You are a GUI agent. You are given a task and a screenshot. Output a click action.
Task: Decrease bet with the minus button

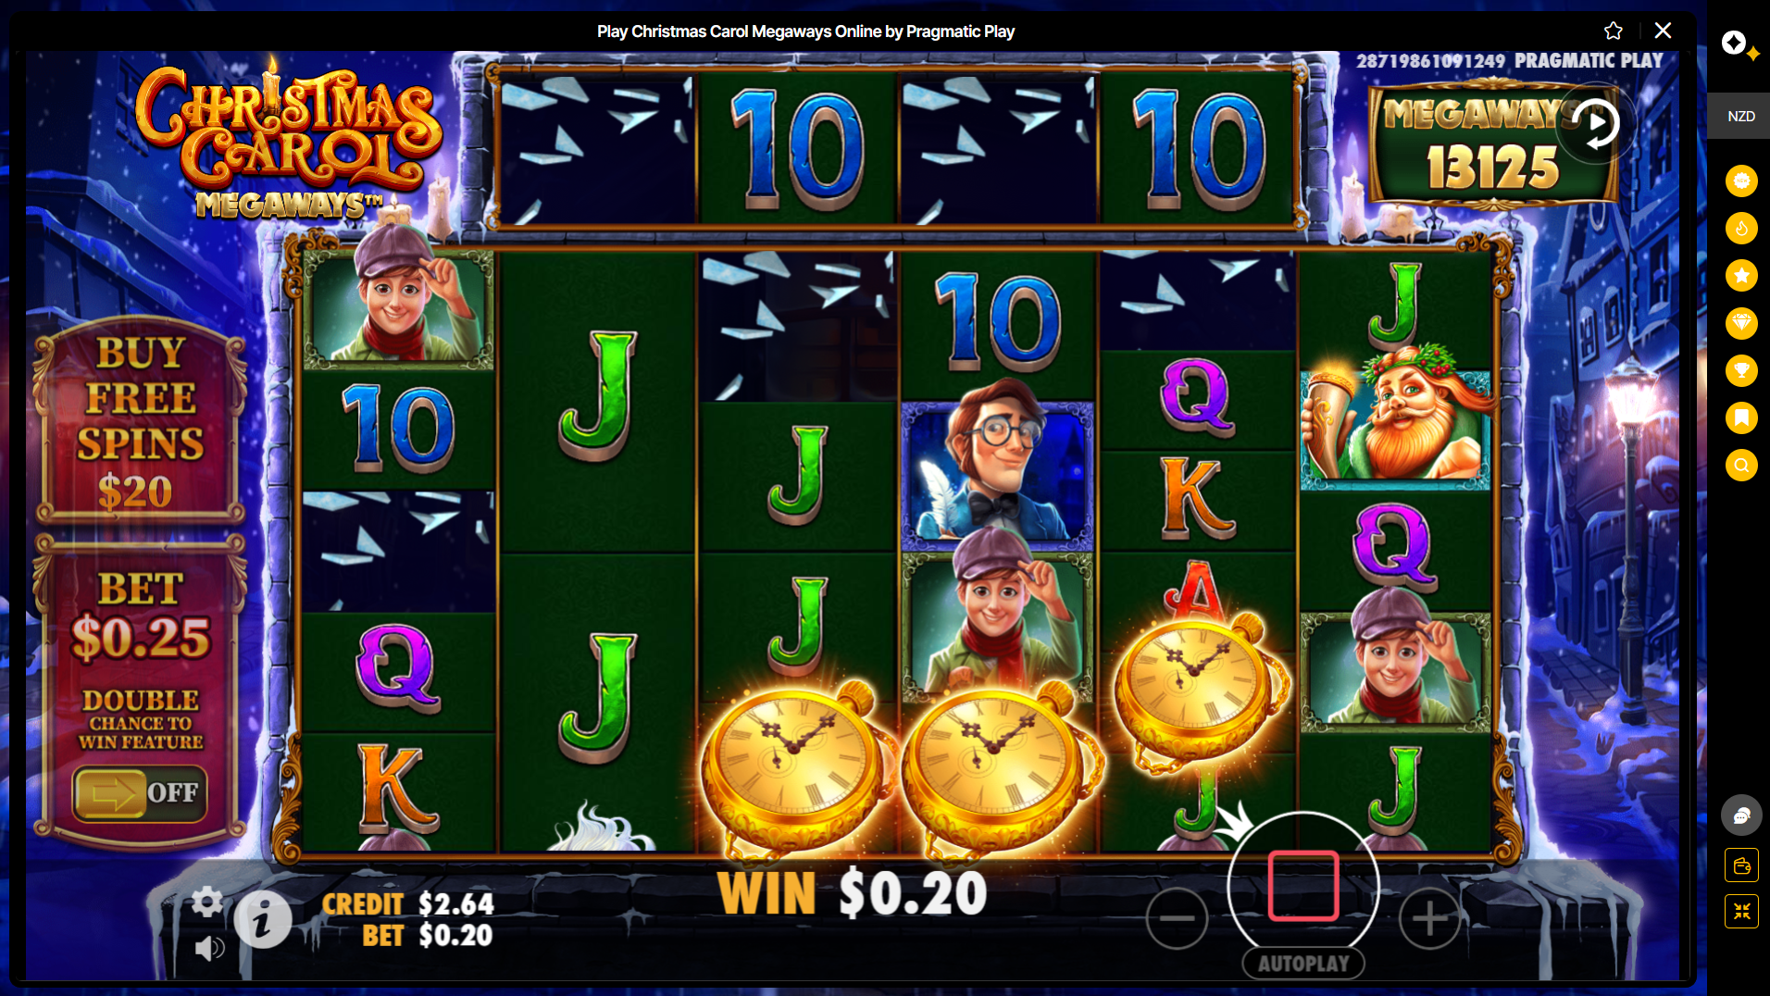click(x=1177, y=918)
